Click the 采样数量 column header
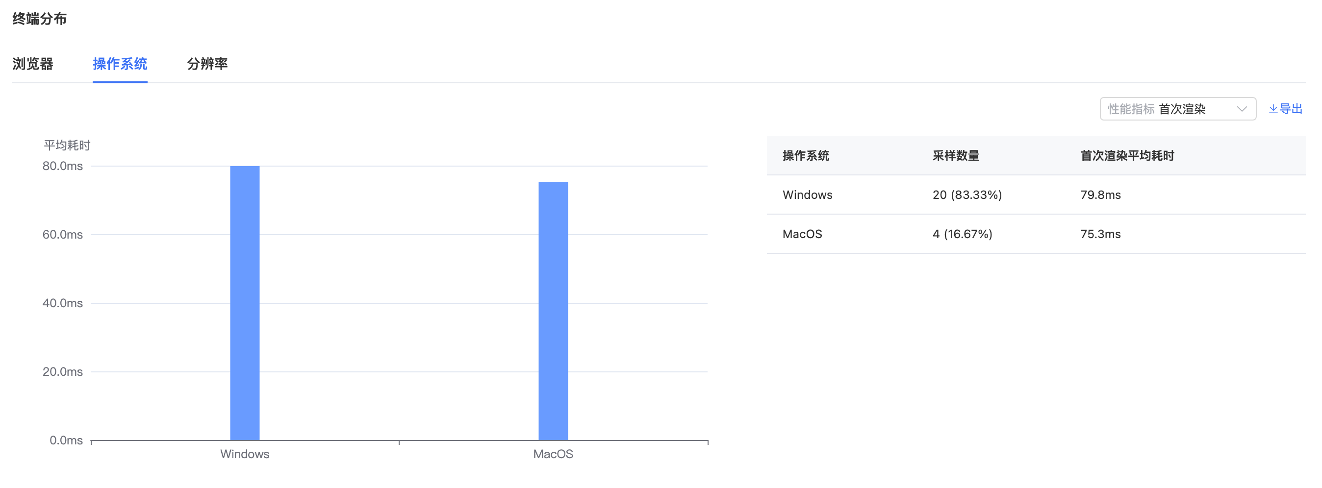Image resolution: width=1322 pixels, height=488 pixels. [956, 155]
